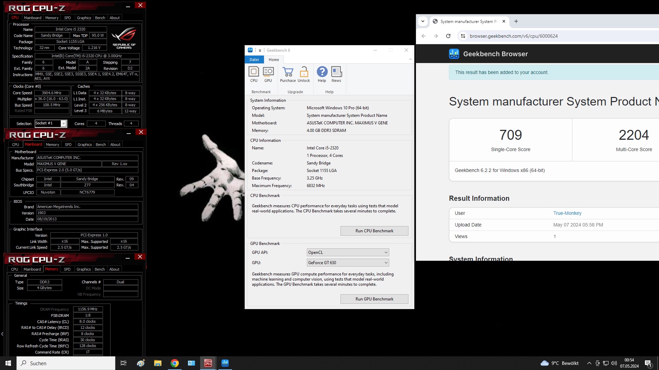Viewport: 659px width, 370px height.
Task: Open Graphics tab in top CPU-Z window
Action: [x=84, y=18]
